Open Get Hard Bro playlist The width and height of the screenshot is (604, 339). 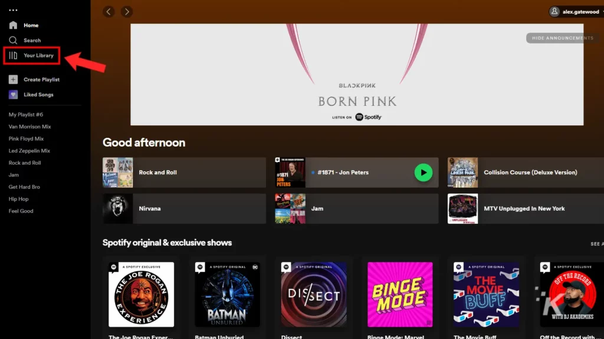[24, 187]
